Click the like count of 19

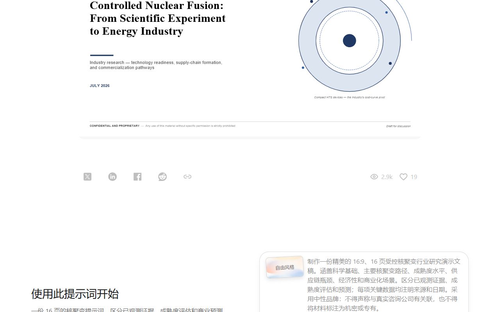click(414, 177)
